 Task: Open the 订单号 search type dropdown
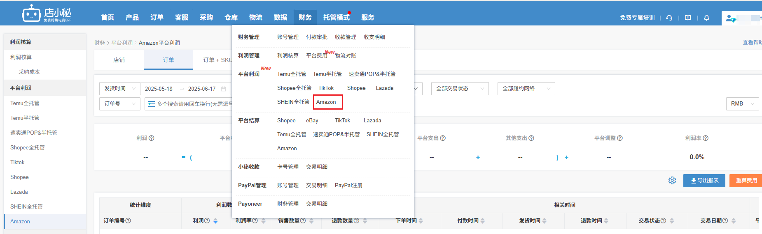point(120,104)
